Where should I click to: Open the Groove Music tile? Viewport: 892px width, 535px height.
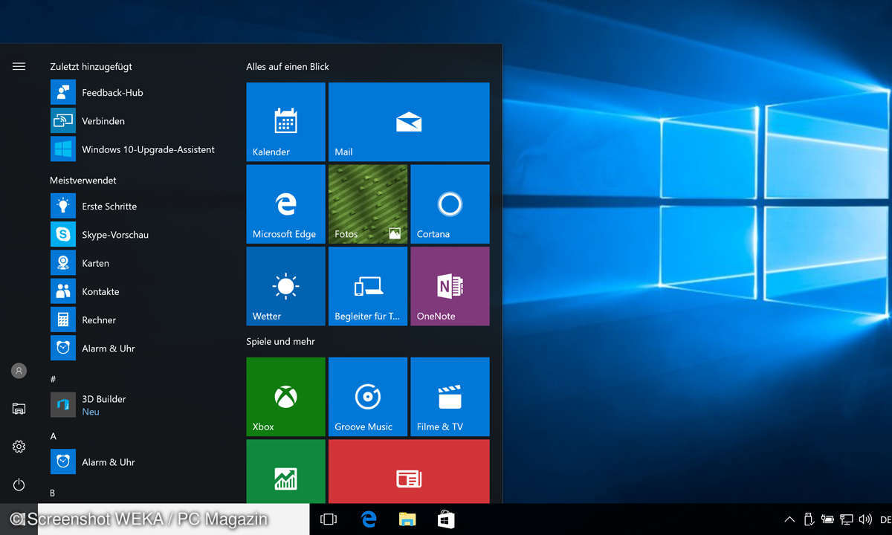[368, 397]
